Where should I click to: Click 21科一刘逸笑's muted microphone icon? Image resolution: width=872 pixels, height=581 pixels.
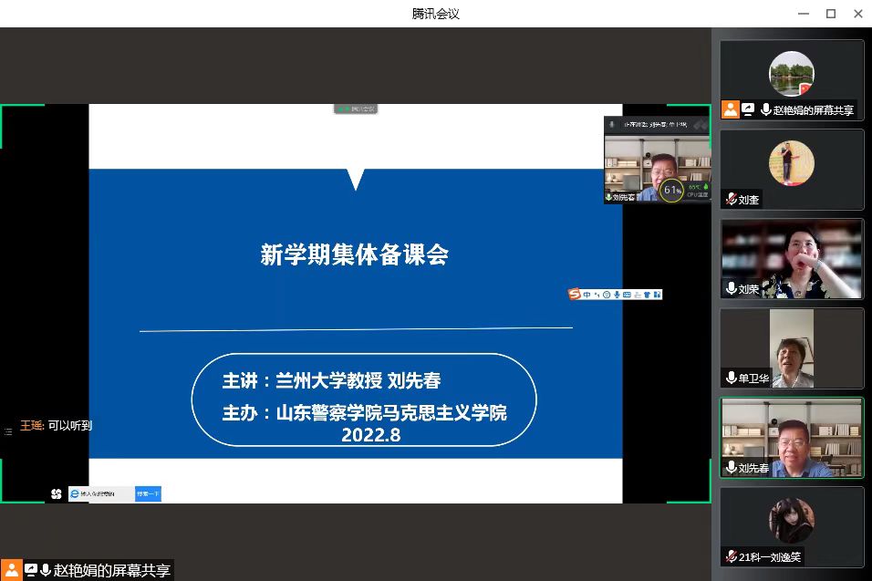731,556
